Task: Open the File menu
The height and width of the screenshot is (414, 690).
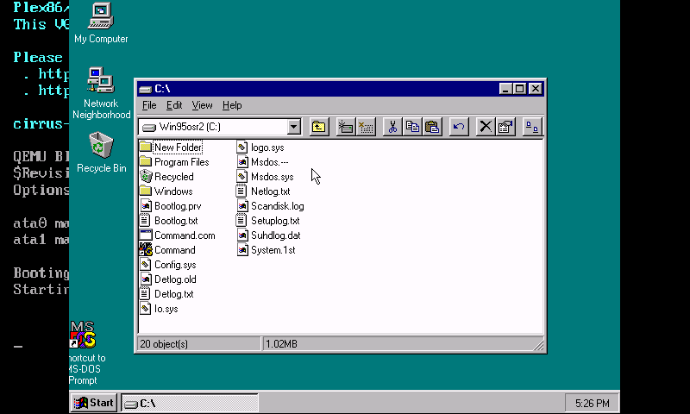Action: coord(149,105)
